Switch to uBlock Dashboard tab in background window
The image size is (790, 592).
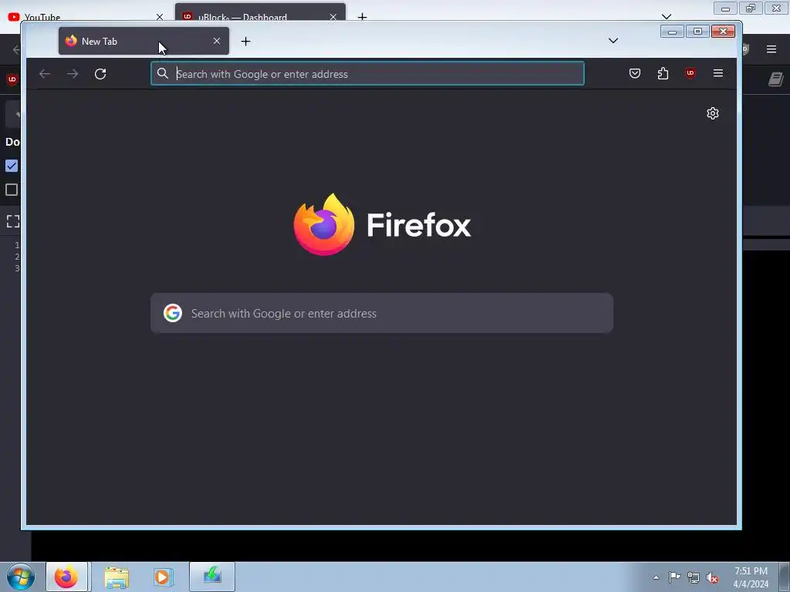260,13
